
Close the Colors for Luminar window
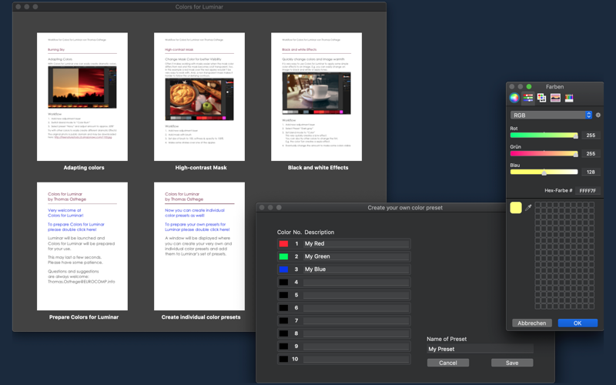point(18,7)
